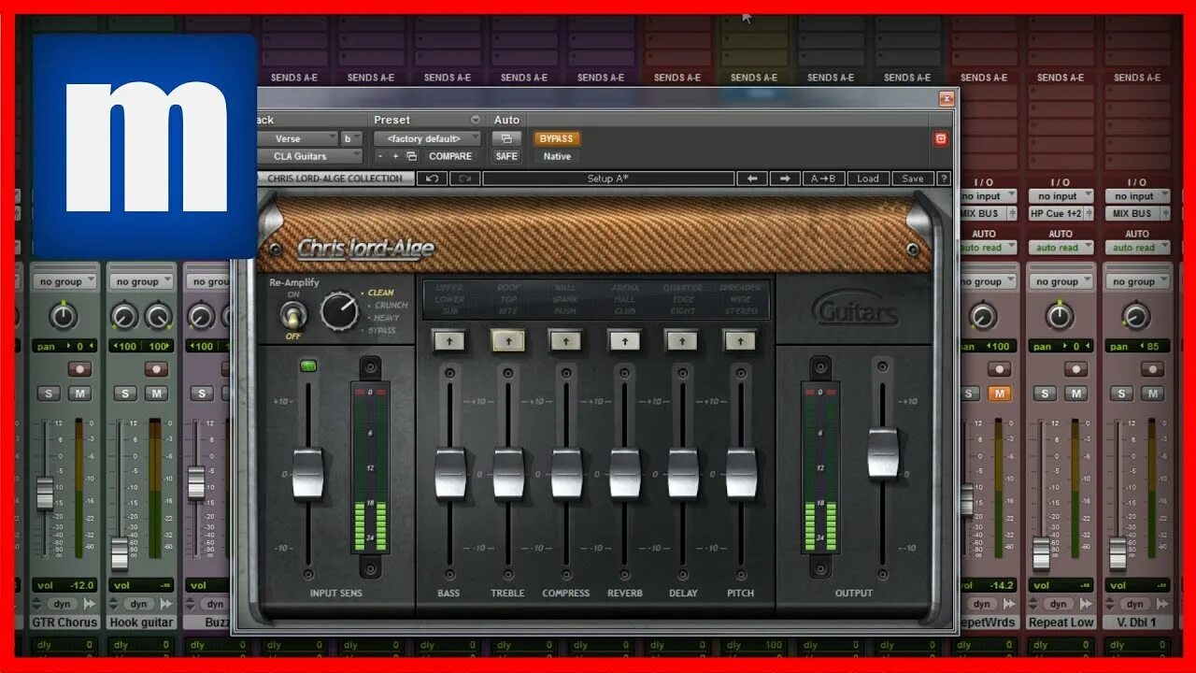Select the Chris Lord-Alge Collection tab
Screen dimensions: 1196x673
point(335,179)
